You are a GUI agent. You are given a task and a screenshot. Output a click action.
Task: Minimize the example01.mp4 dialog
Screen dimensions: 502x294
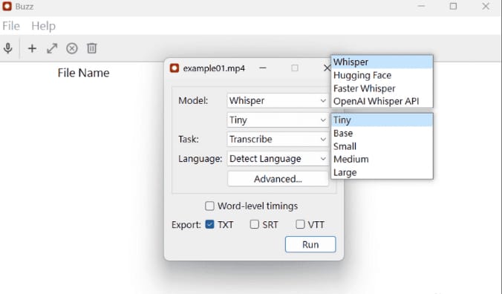pyautogui.click(x=263, y=68)
